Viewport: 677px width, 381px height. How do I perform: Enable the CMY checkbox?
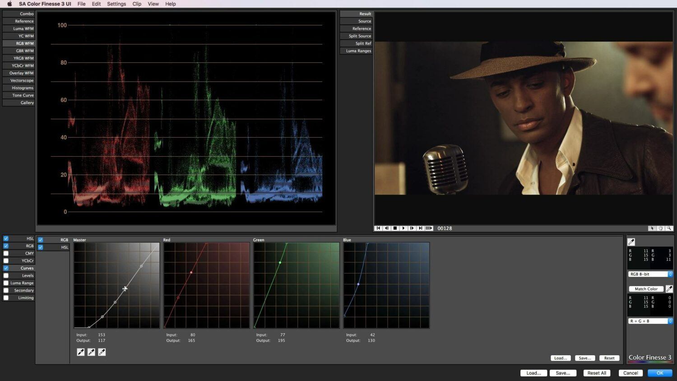click(6, 253)
